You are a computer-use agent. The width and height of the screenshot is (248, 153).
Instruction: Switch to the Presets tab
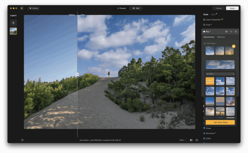[x=121, y=8]
